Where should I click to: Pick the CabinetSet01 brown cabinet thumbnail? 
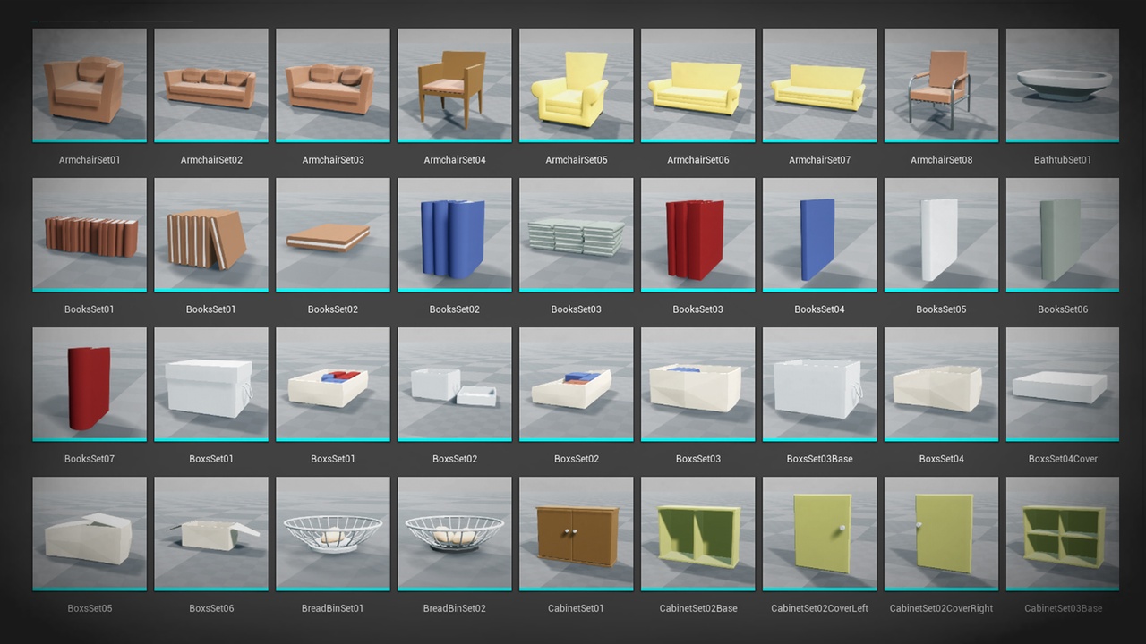click(577, 533)
